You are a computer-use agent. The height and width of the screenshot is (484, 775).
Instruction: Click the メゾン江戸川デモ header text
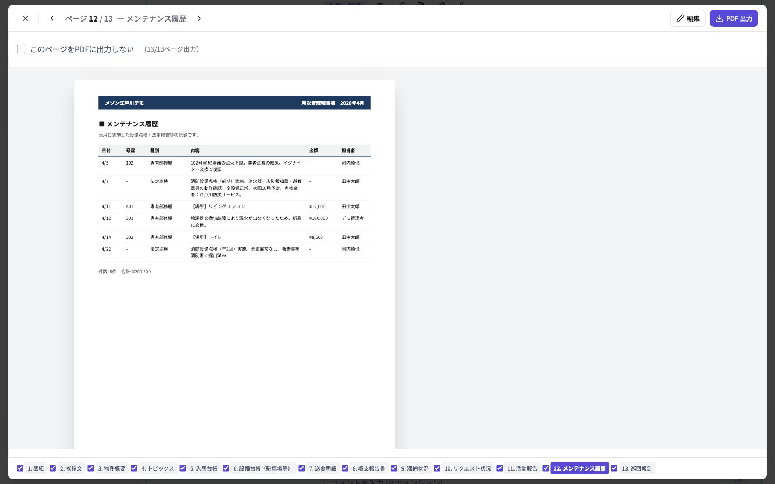(124, 103)
